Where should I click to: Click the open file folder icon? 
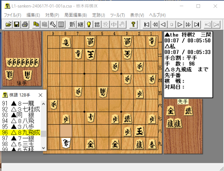pyautogui.click(x=8, y=24)
